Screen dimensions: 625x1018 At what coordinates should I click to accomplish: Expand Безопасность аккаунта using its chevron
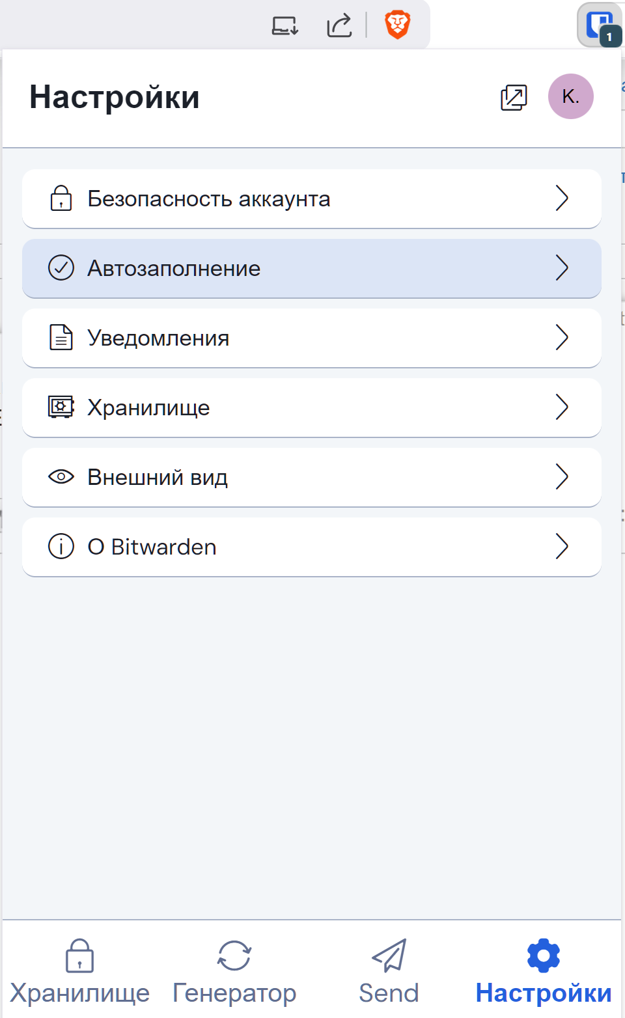coord(562,199)
